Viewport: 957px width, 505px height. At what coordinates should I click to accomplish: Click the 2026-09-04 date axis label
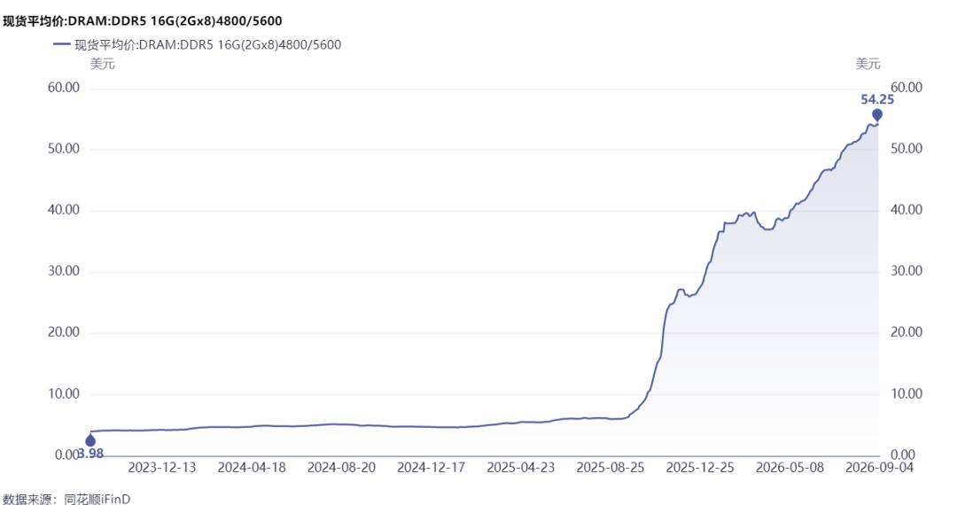point(880,468)
